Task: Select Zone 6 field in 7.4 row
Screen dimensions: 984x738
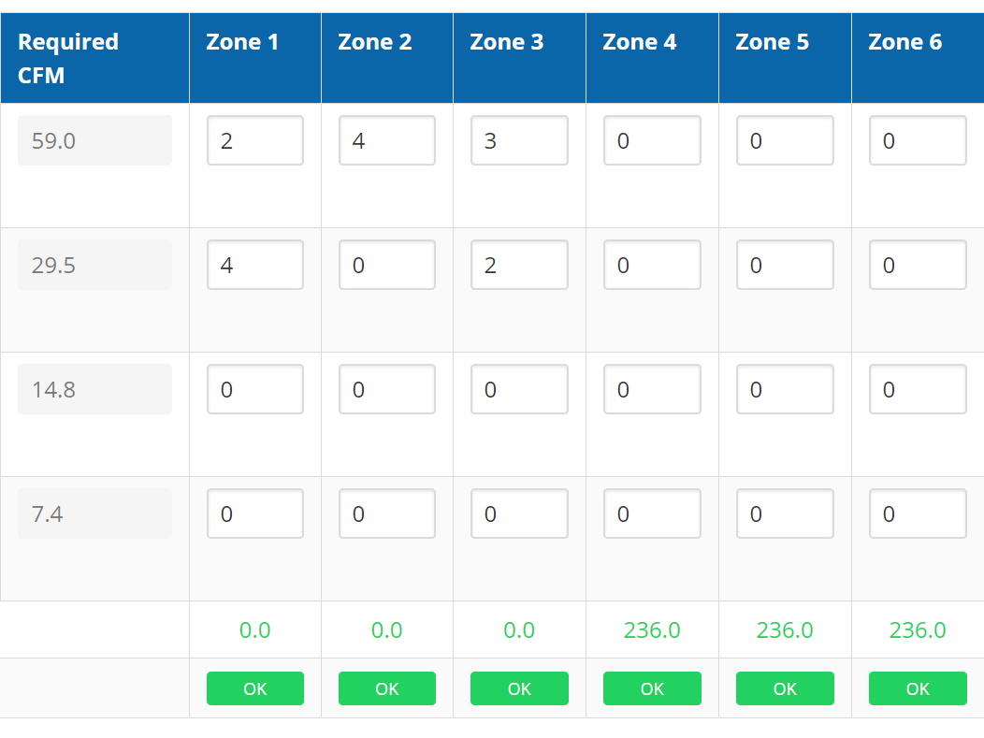Action: coord(918,514)
